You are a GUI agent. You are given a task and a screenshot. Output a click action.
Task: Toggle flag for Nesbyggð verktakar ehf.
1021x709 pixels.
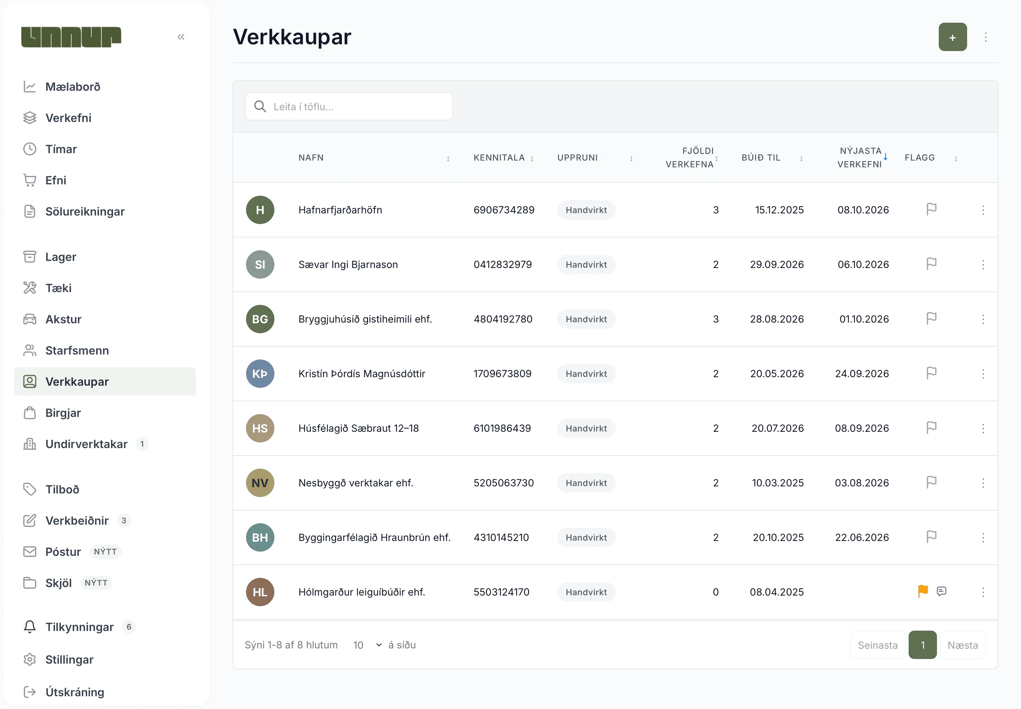pos(931,482)
